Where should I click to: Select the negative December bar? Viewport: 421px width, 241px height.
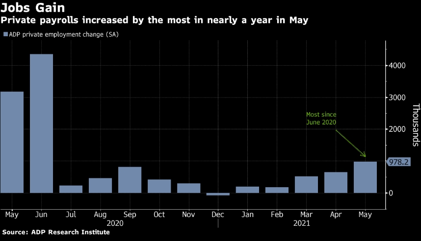tap(218, 194)
